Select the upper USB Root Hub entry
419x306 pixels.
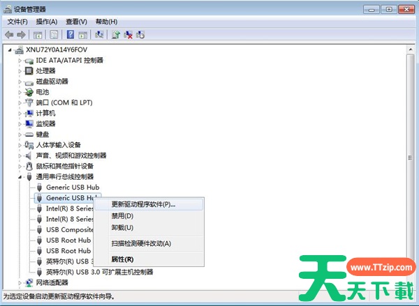(68, 240)
